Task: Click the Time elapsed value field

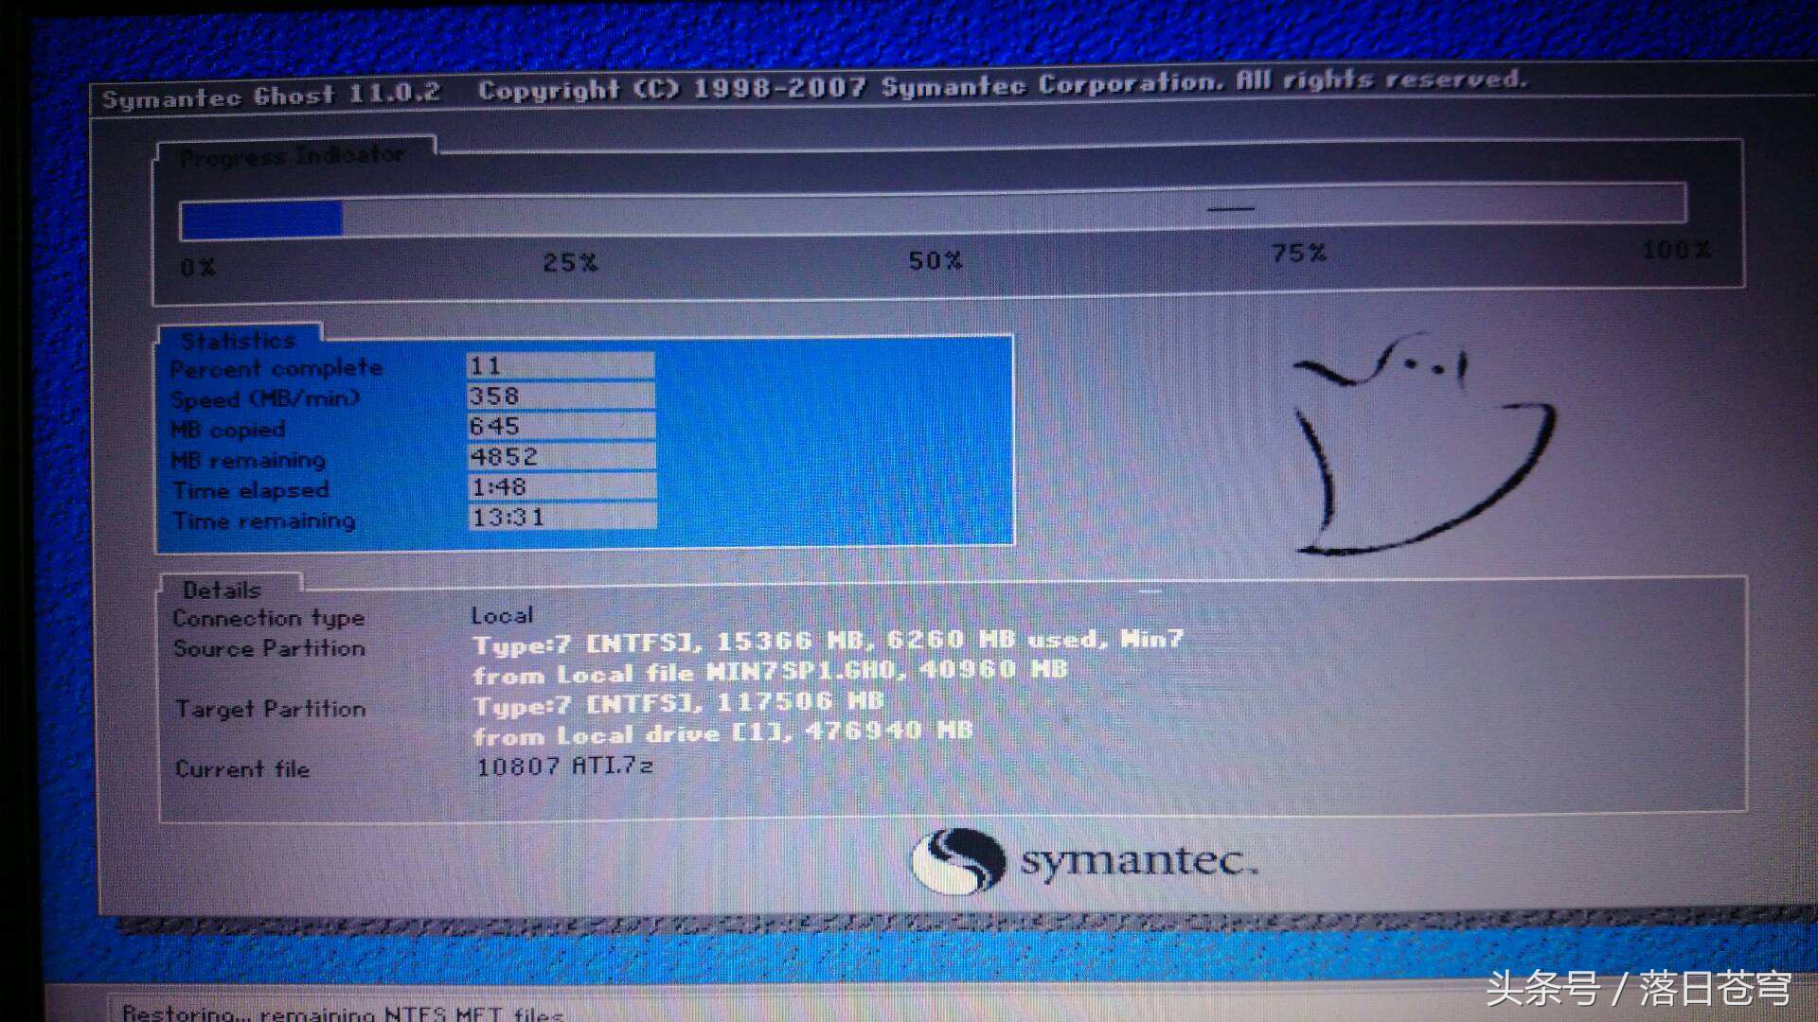Action: (561, 487)
